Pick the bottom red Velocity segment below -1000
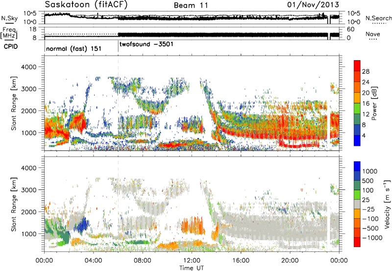This screenshot has height=271, width=392. 357,242
